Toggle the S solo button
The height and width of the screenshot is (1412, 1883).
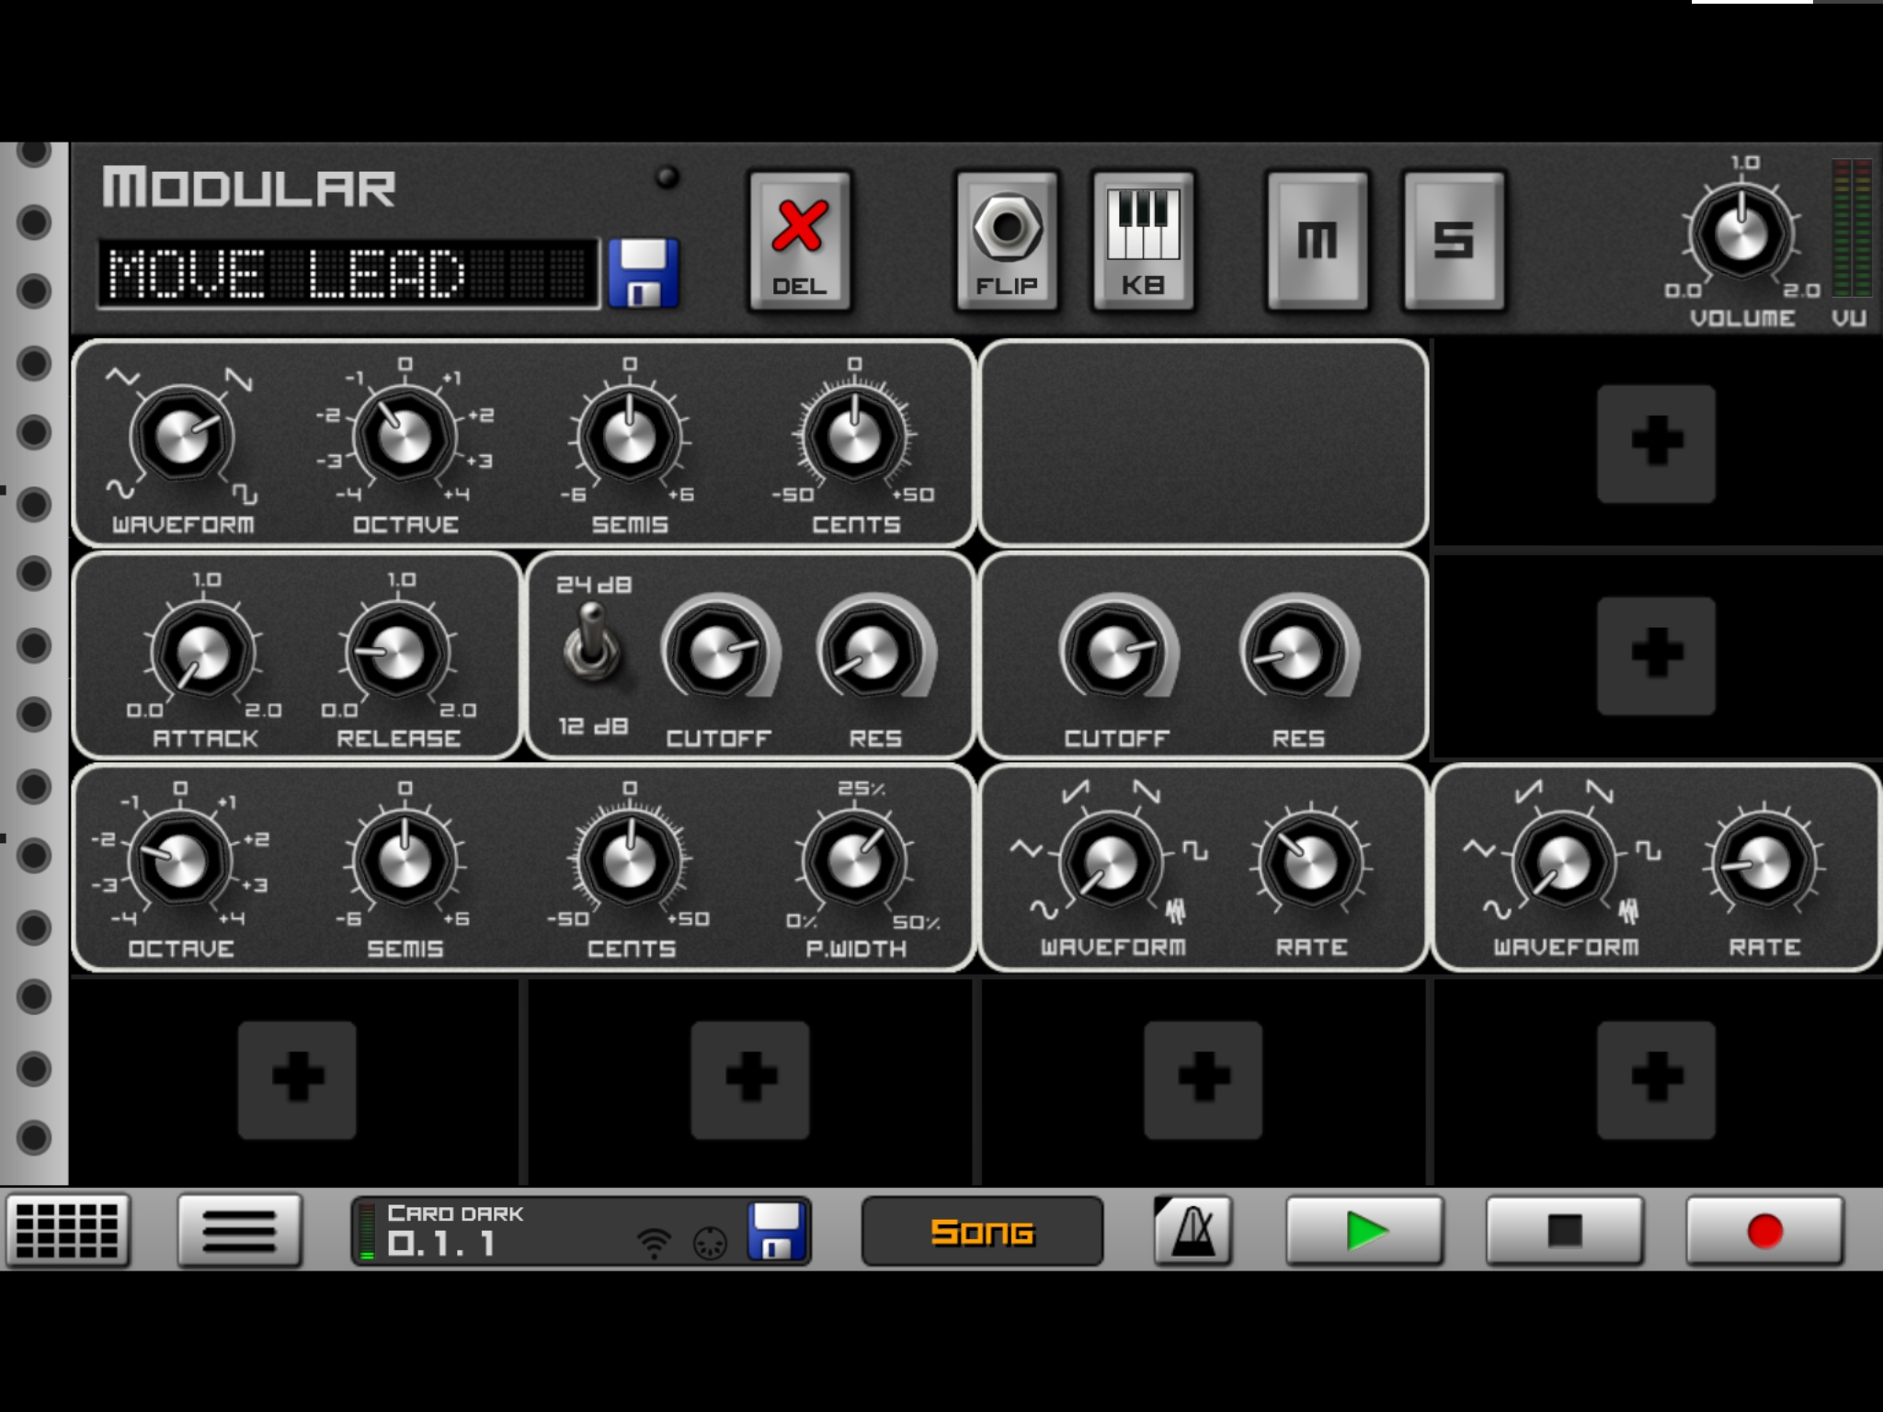tap(1453, 241)
